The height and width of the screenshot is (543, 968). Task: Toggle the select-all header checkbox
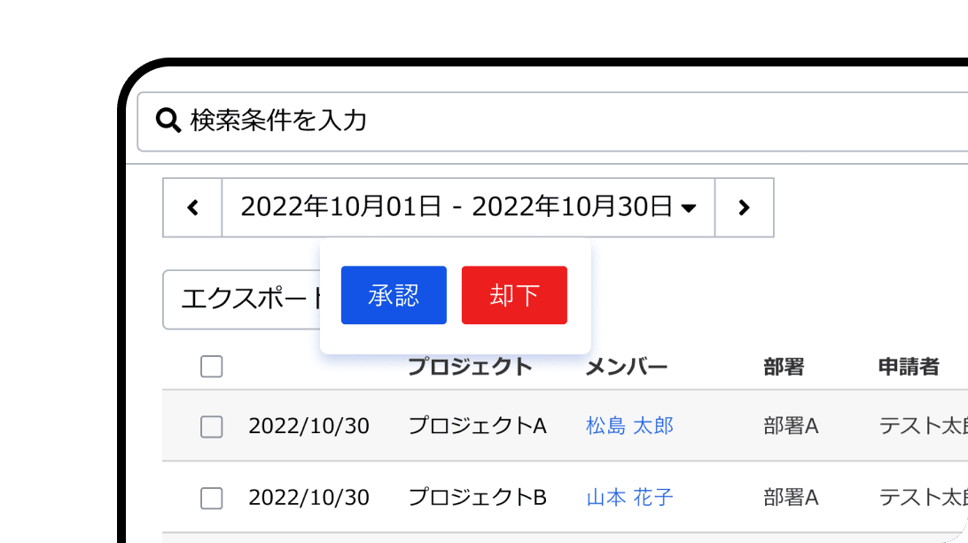pos(212,367)
